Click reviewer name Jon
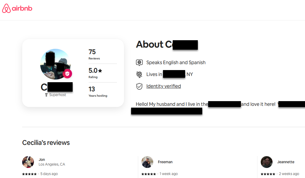The height and width of the screenshot is (178, 305). click(42, 160)
